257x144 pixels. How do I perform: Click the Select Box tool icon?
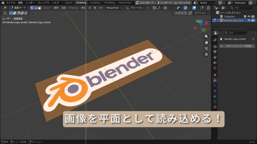click(x=5, y=13)
